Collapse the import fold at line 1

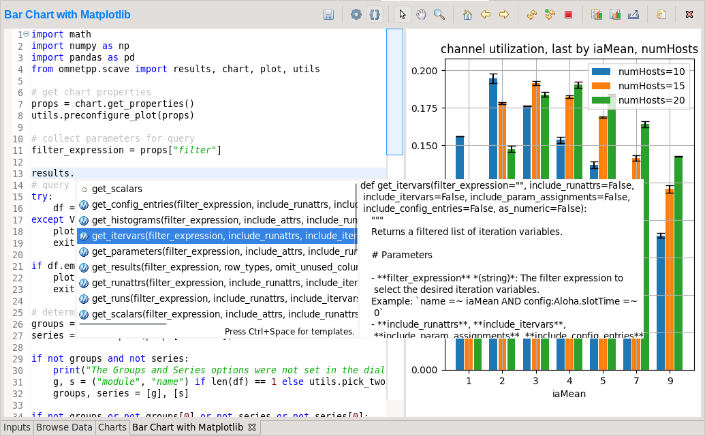26,33
